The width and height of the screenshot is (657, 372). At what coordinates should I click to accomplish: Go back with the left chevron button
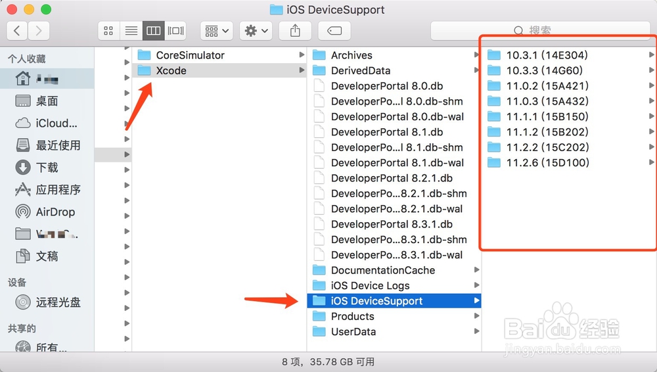(17, 31)
